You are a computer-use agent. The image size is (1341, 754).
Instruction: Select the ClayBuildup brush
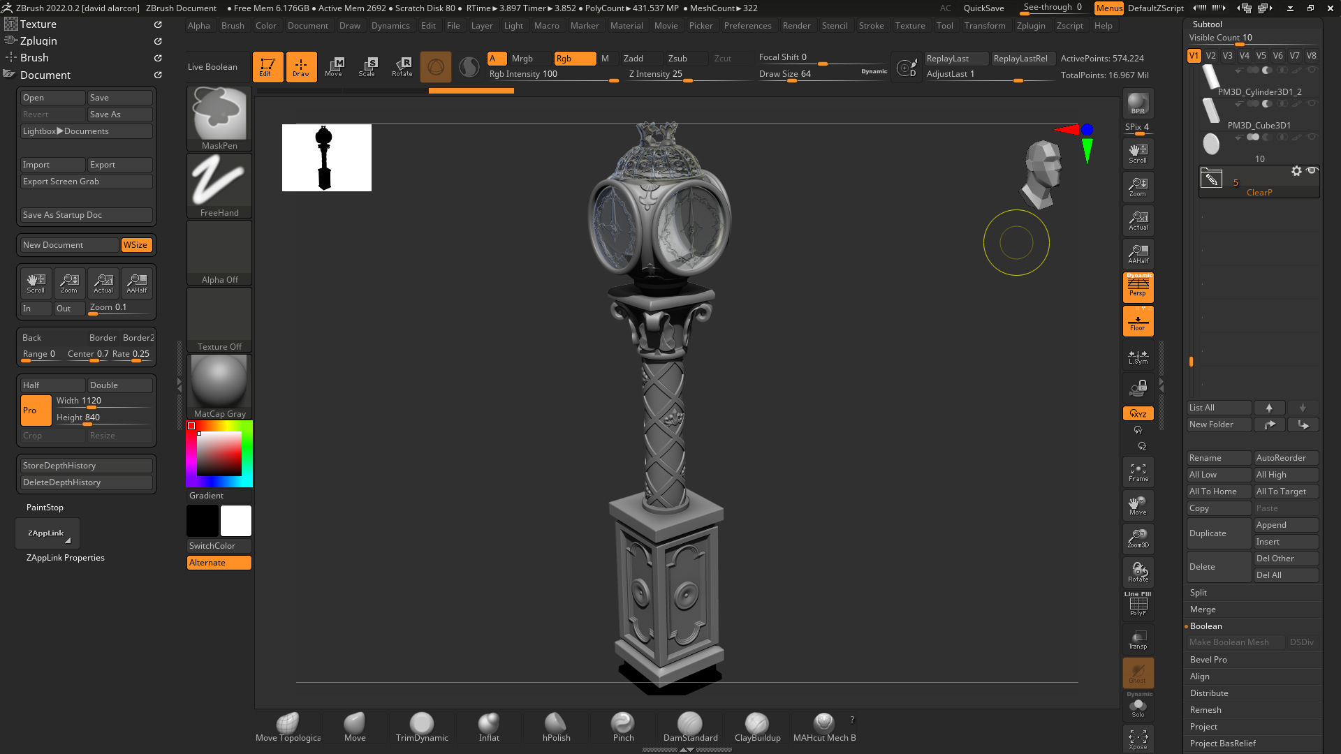click(757, 727)
